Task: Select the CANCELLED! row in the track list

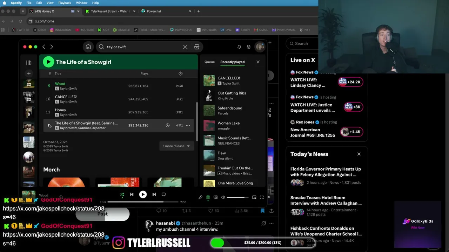Action: pos(119,99)
